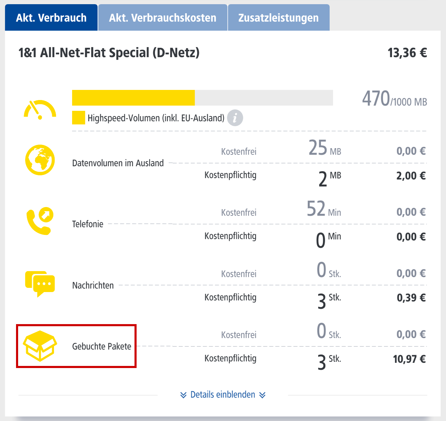Viewport: 446px width, 421px height.
Task: Click the globe icon for Datenvolumen im Ausland
Action: pos(40,160)
